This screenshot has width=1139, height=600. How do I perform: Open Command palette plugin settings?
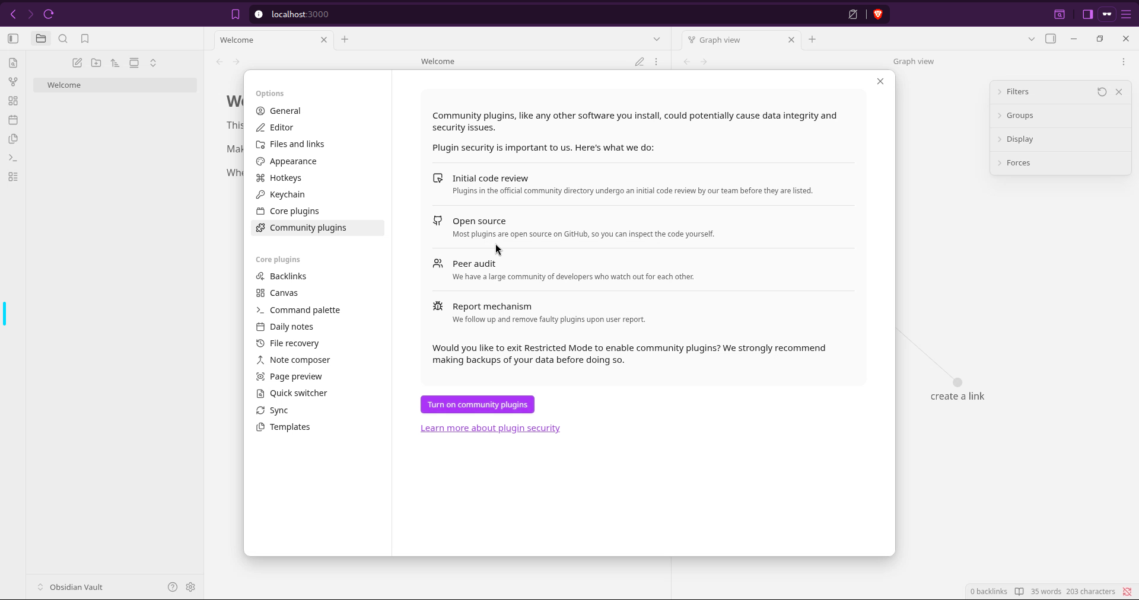(317, 310)
